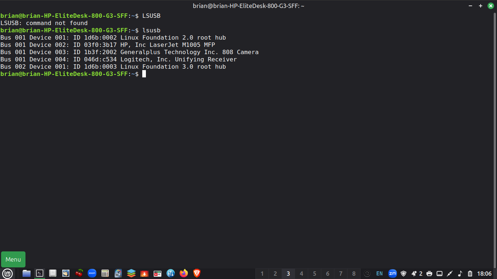Switch to workspace 5
497x279 pixels.
tap(314, 274)
